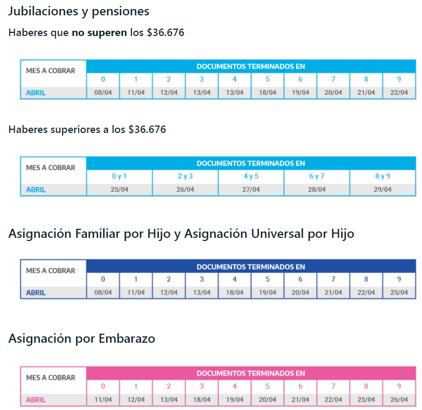Click "MES A COBRAR" in the pink table
The image size is (422, 410).
[51, 378]
